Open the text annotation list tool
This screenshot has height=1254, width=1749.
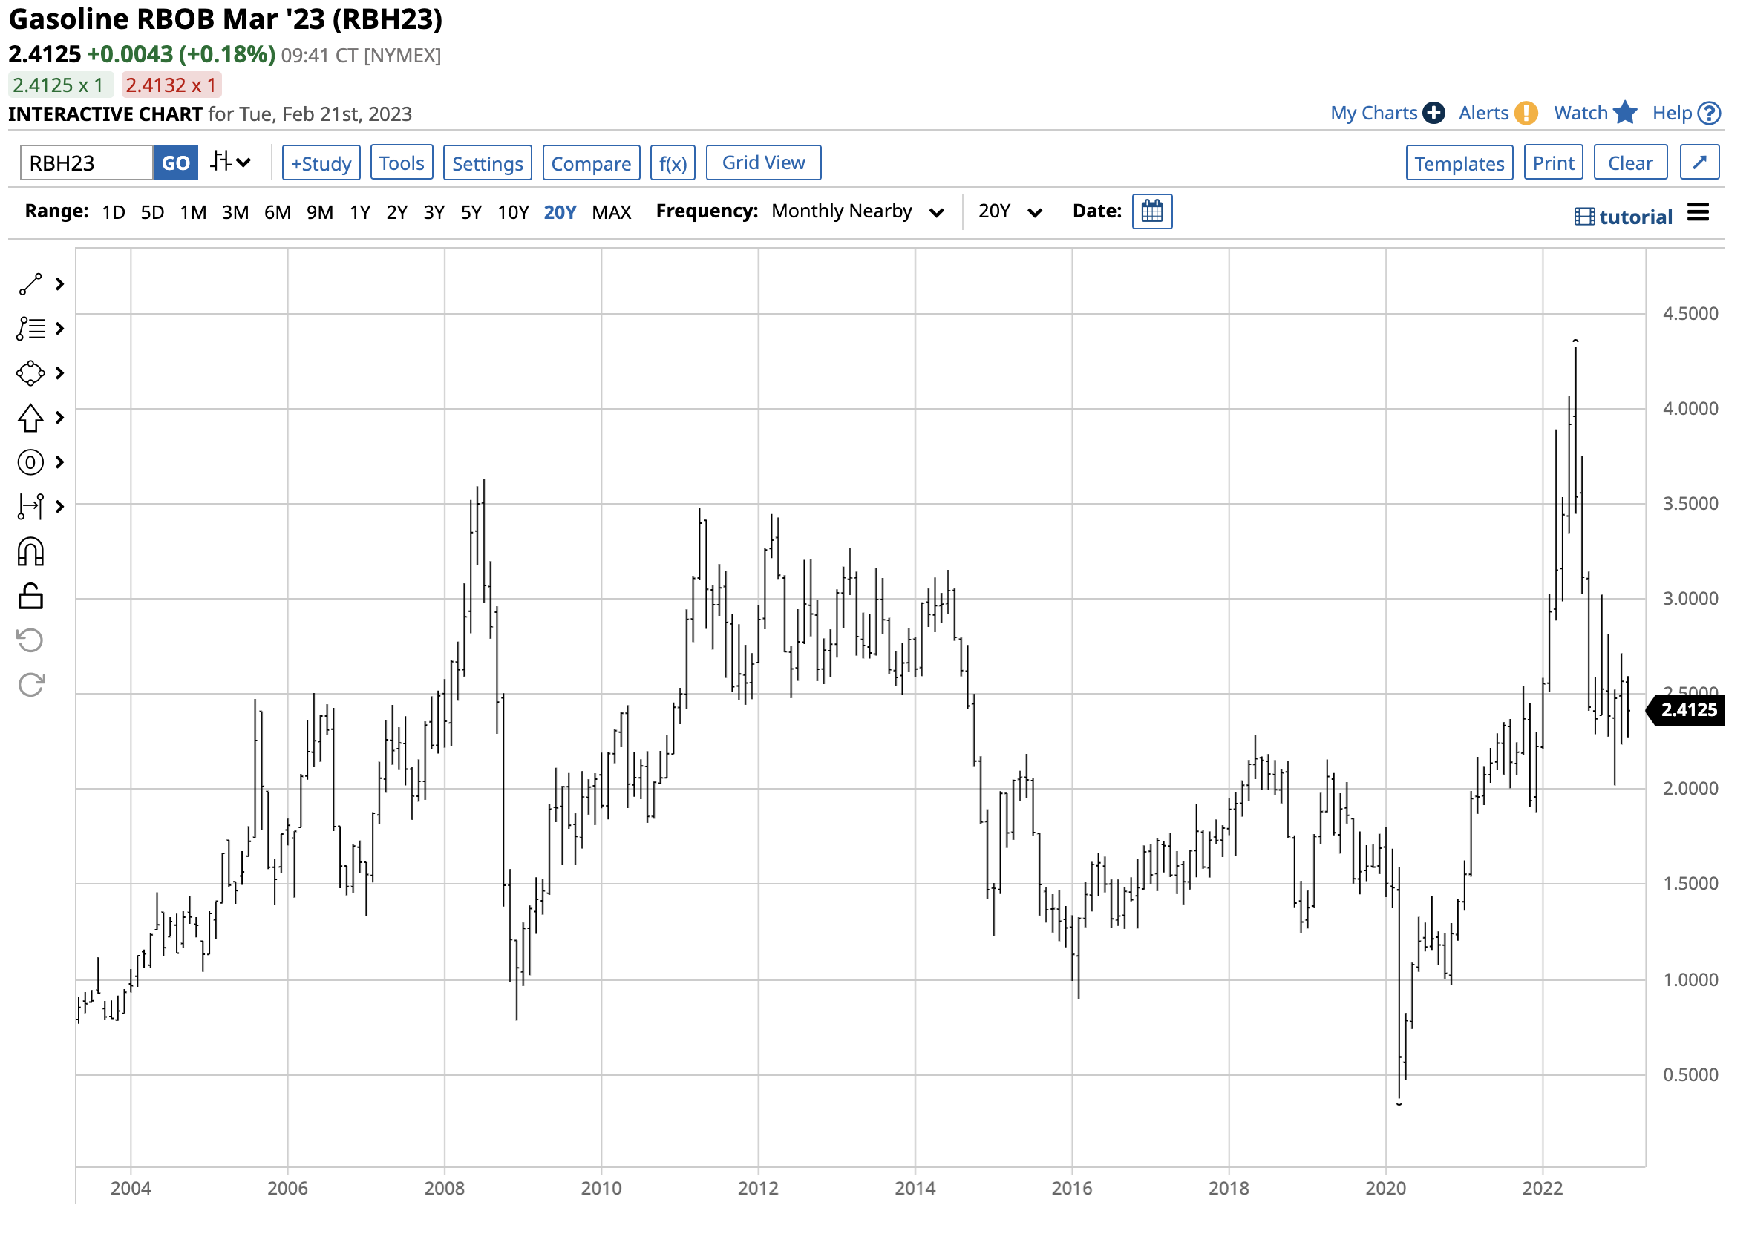(31, 329)
